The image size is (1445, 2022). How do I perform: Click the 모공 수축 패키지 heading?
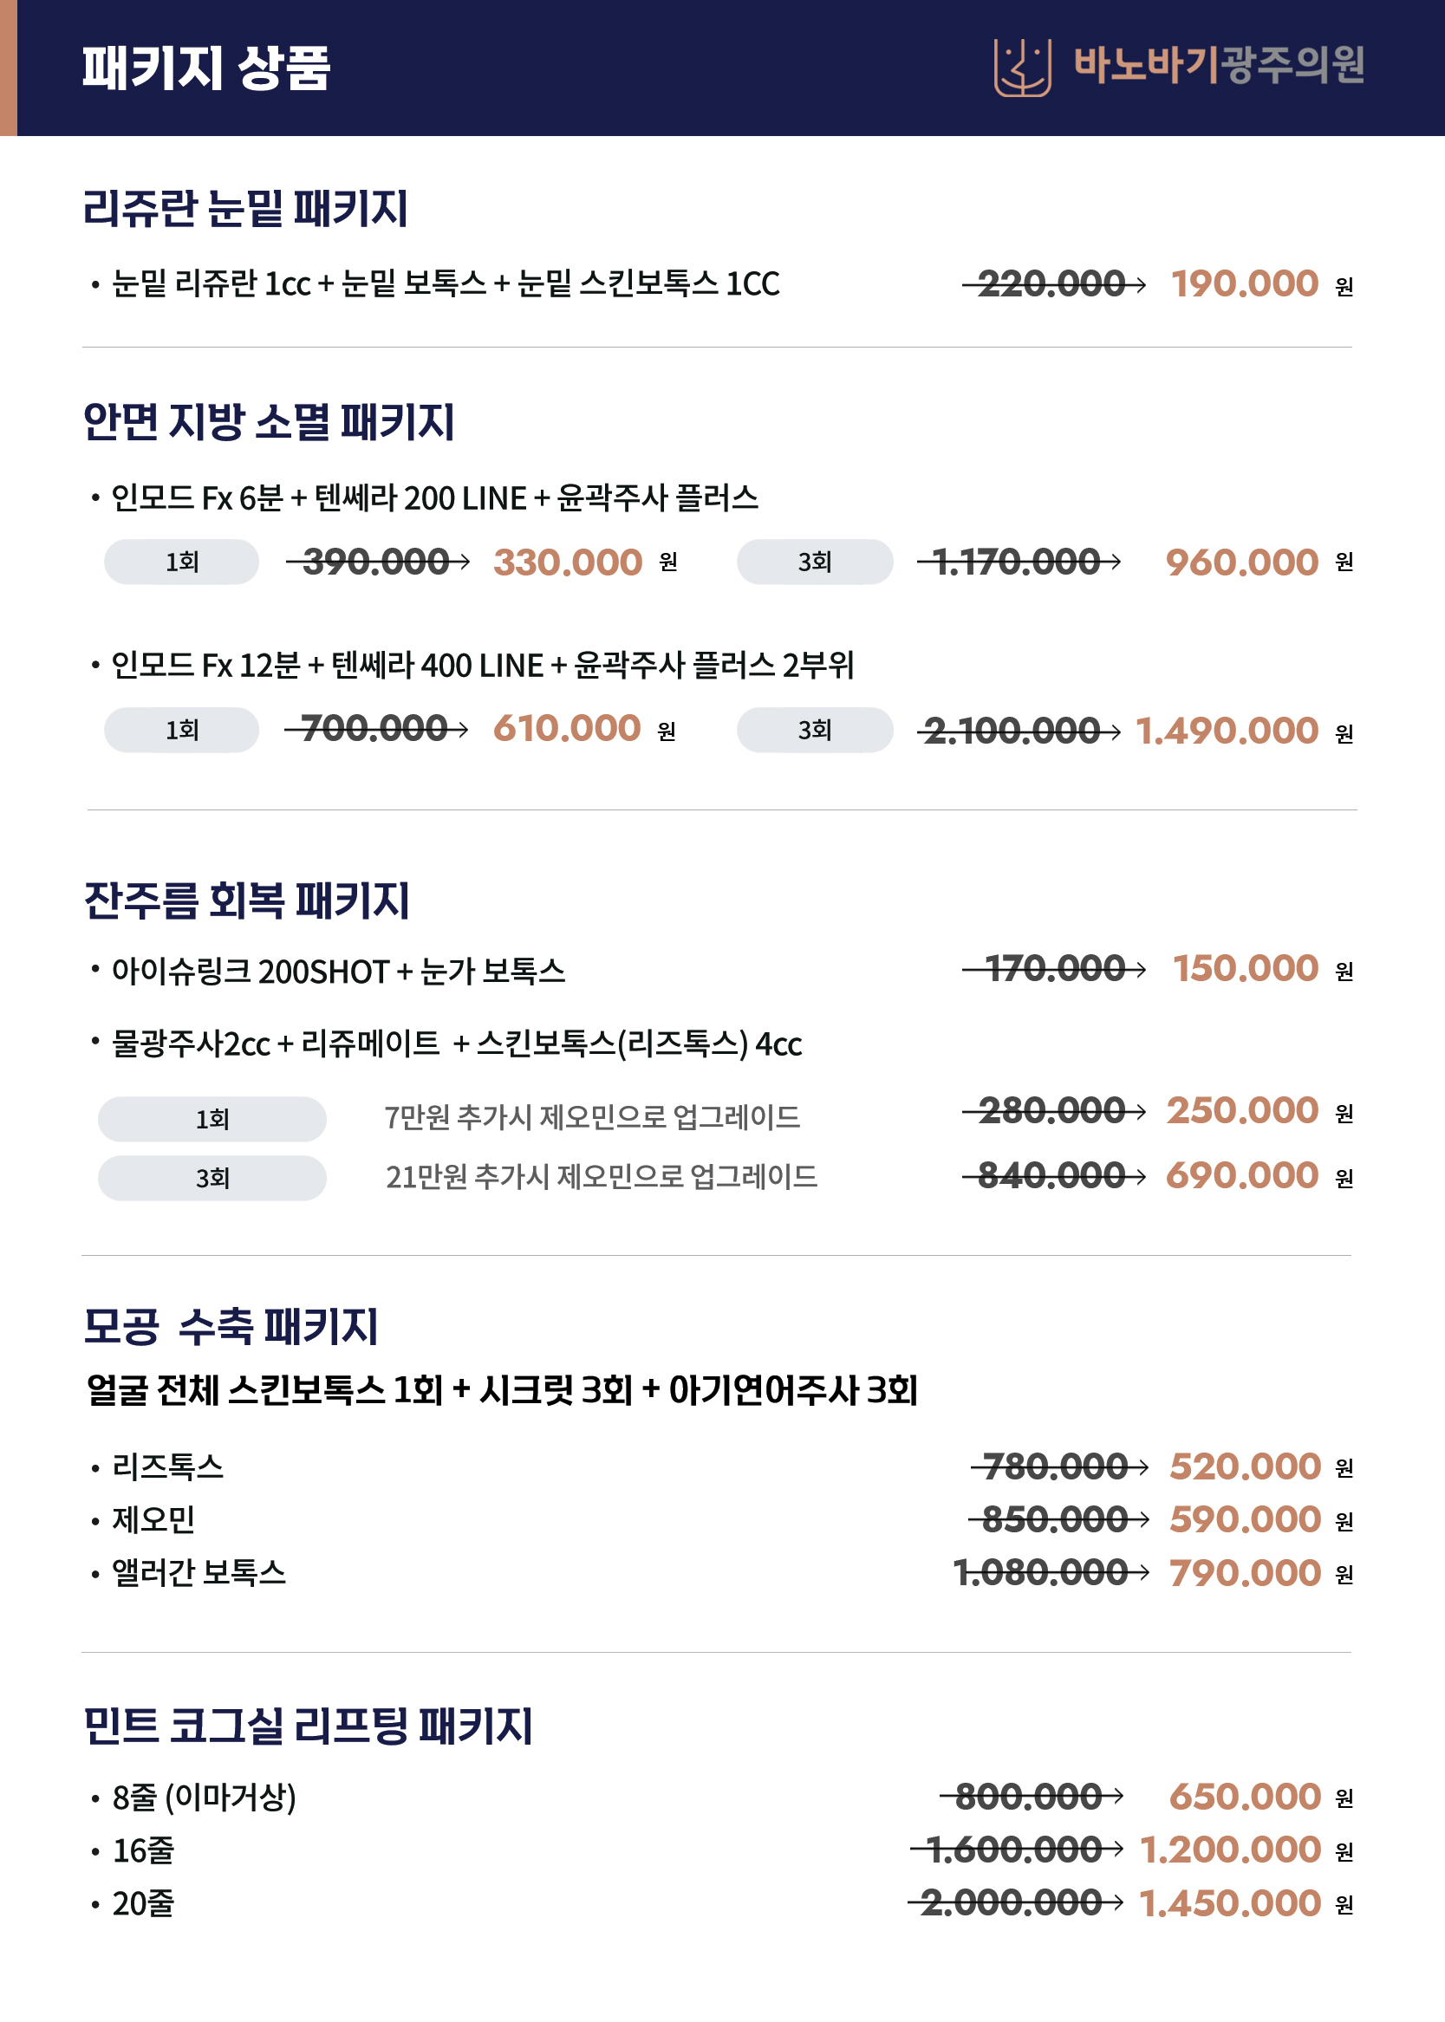231,1326
